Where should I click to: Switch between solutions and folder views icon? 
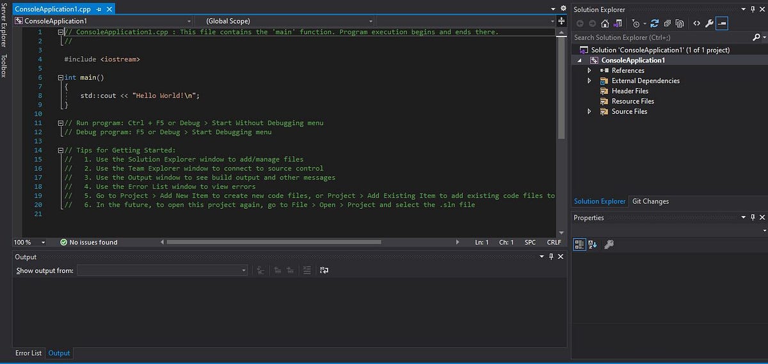tap(618, 24)
